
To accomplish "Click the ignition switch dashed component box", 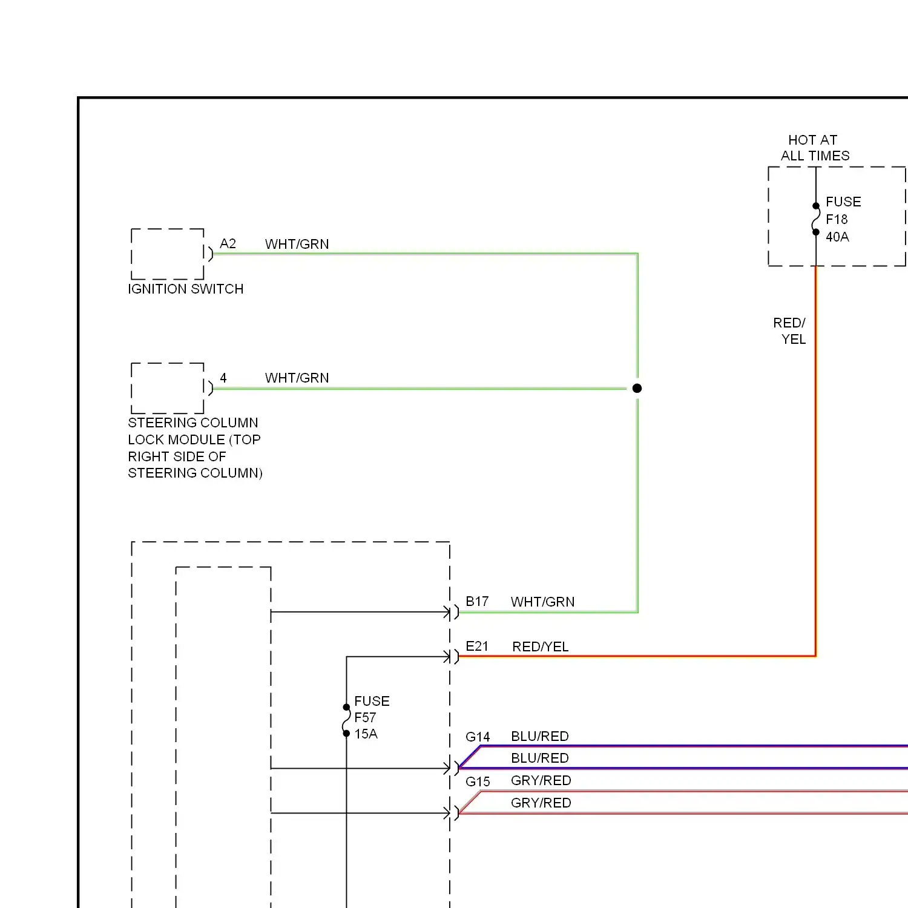I will pyautogui.click(x=168, y=254).
